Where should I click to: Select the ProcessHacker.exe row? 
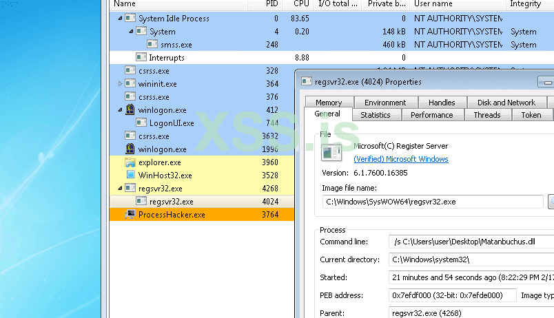coord(202,215)
